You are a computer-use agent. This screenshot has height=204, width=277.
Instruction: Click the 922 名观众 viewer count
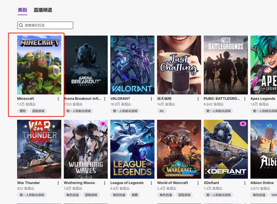[26, 188]
